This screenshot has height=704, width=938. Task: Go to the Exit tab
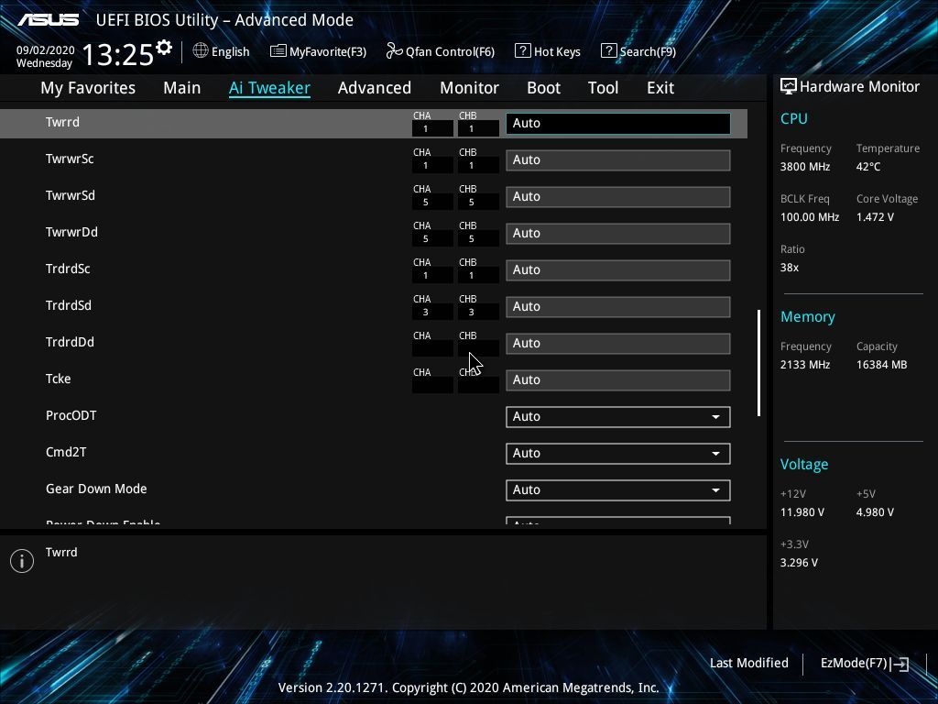coord(660,88)
